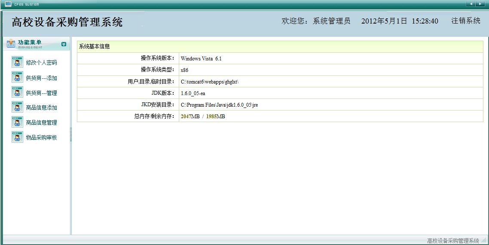Click the 操作系统类型 label
This screenshot has width=489, height=245.
pyautogui.click(x=158, y=70)
